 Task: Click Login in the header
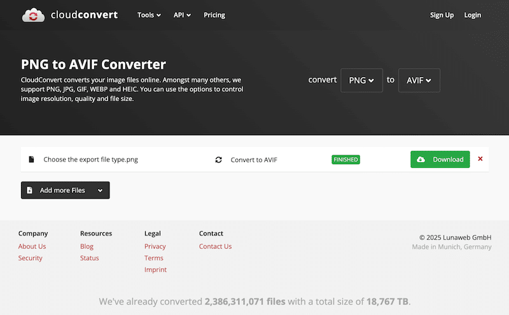click(x=472, y=15)
